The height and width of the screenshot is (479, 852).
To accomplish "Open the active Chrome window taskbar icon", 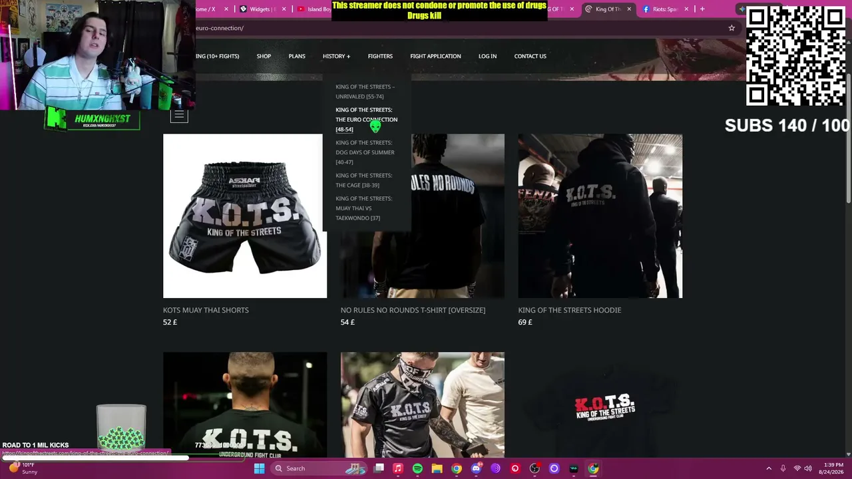I will (x=593, y=468).
